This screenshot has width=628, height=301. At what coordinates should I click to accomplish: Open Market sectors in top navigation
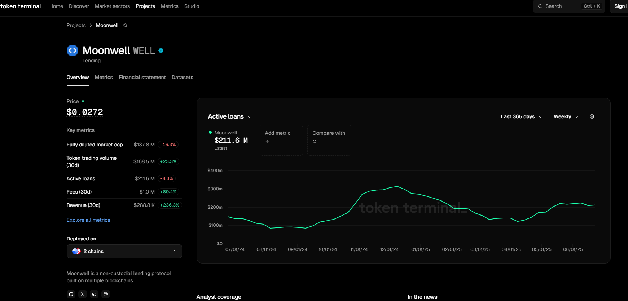(x=112, y=6)
